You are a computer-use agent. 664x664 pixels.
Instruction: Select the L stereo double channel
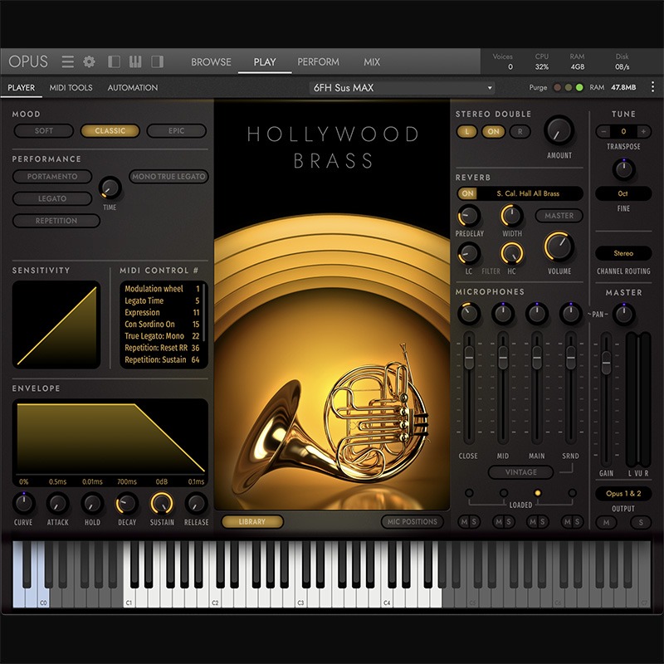[467, 132]
